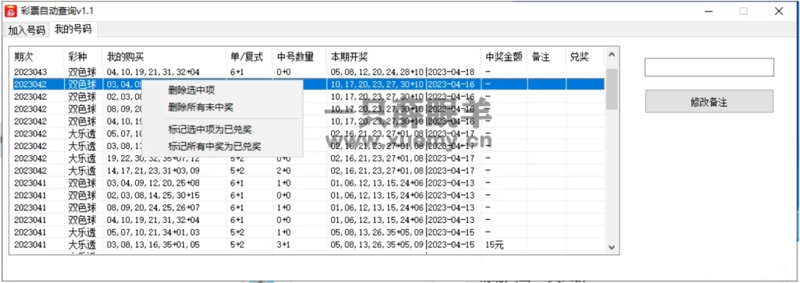The width and height of the screenshot is (800, 283).
Task: Close the 彩票自动查询 window
Action: pos(779,11)
